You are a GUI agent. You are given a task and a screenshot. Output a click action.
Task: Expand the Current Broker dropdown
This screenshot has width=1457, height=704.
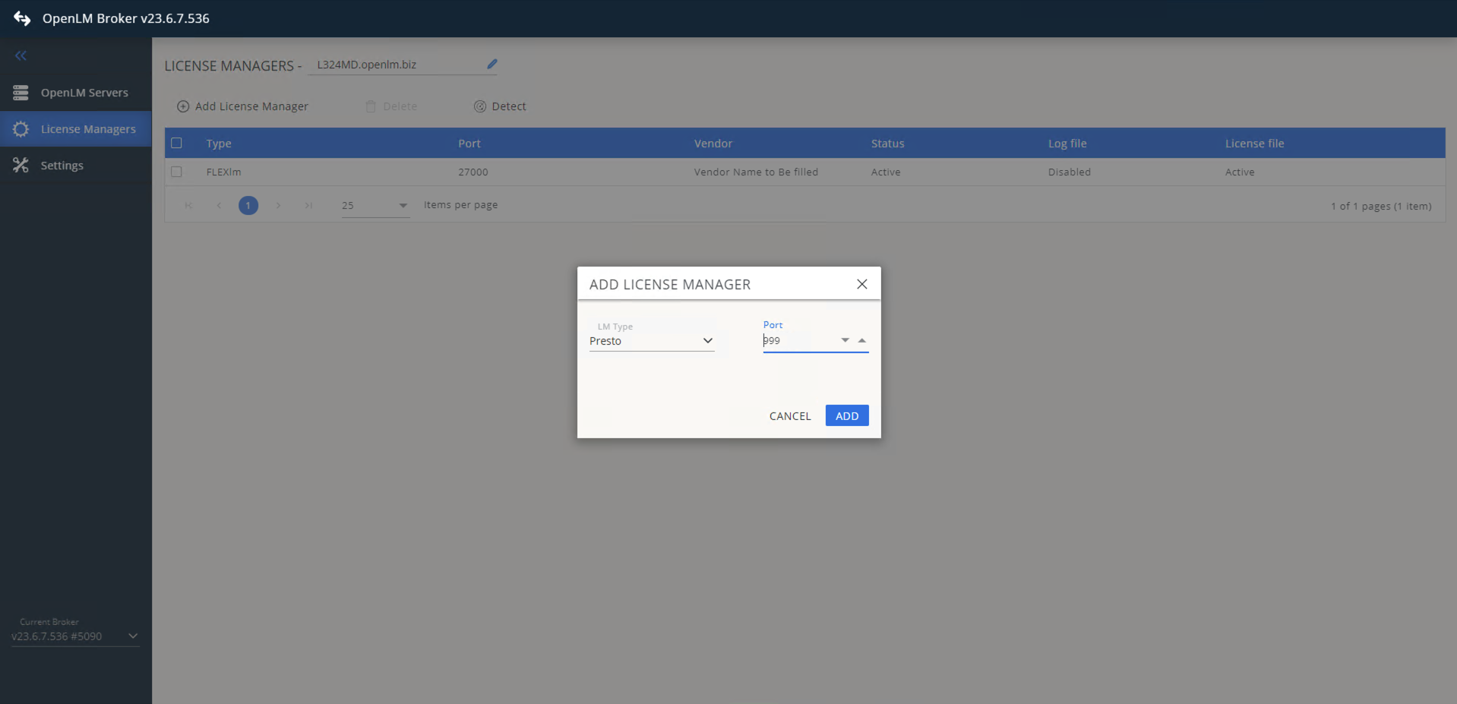click(133, 636)
